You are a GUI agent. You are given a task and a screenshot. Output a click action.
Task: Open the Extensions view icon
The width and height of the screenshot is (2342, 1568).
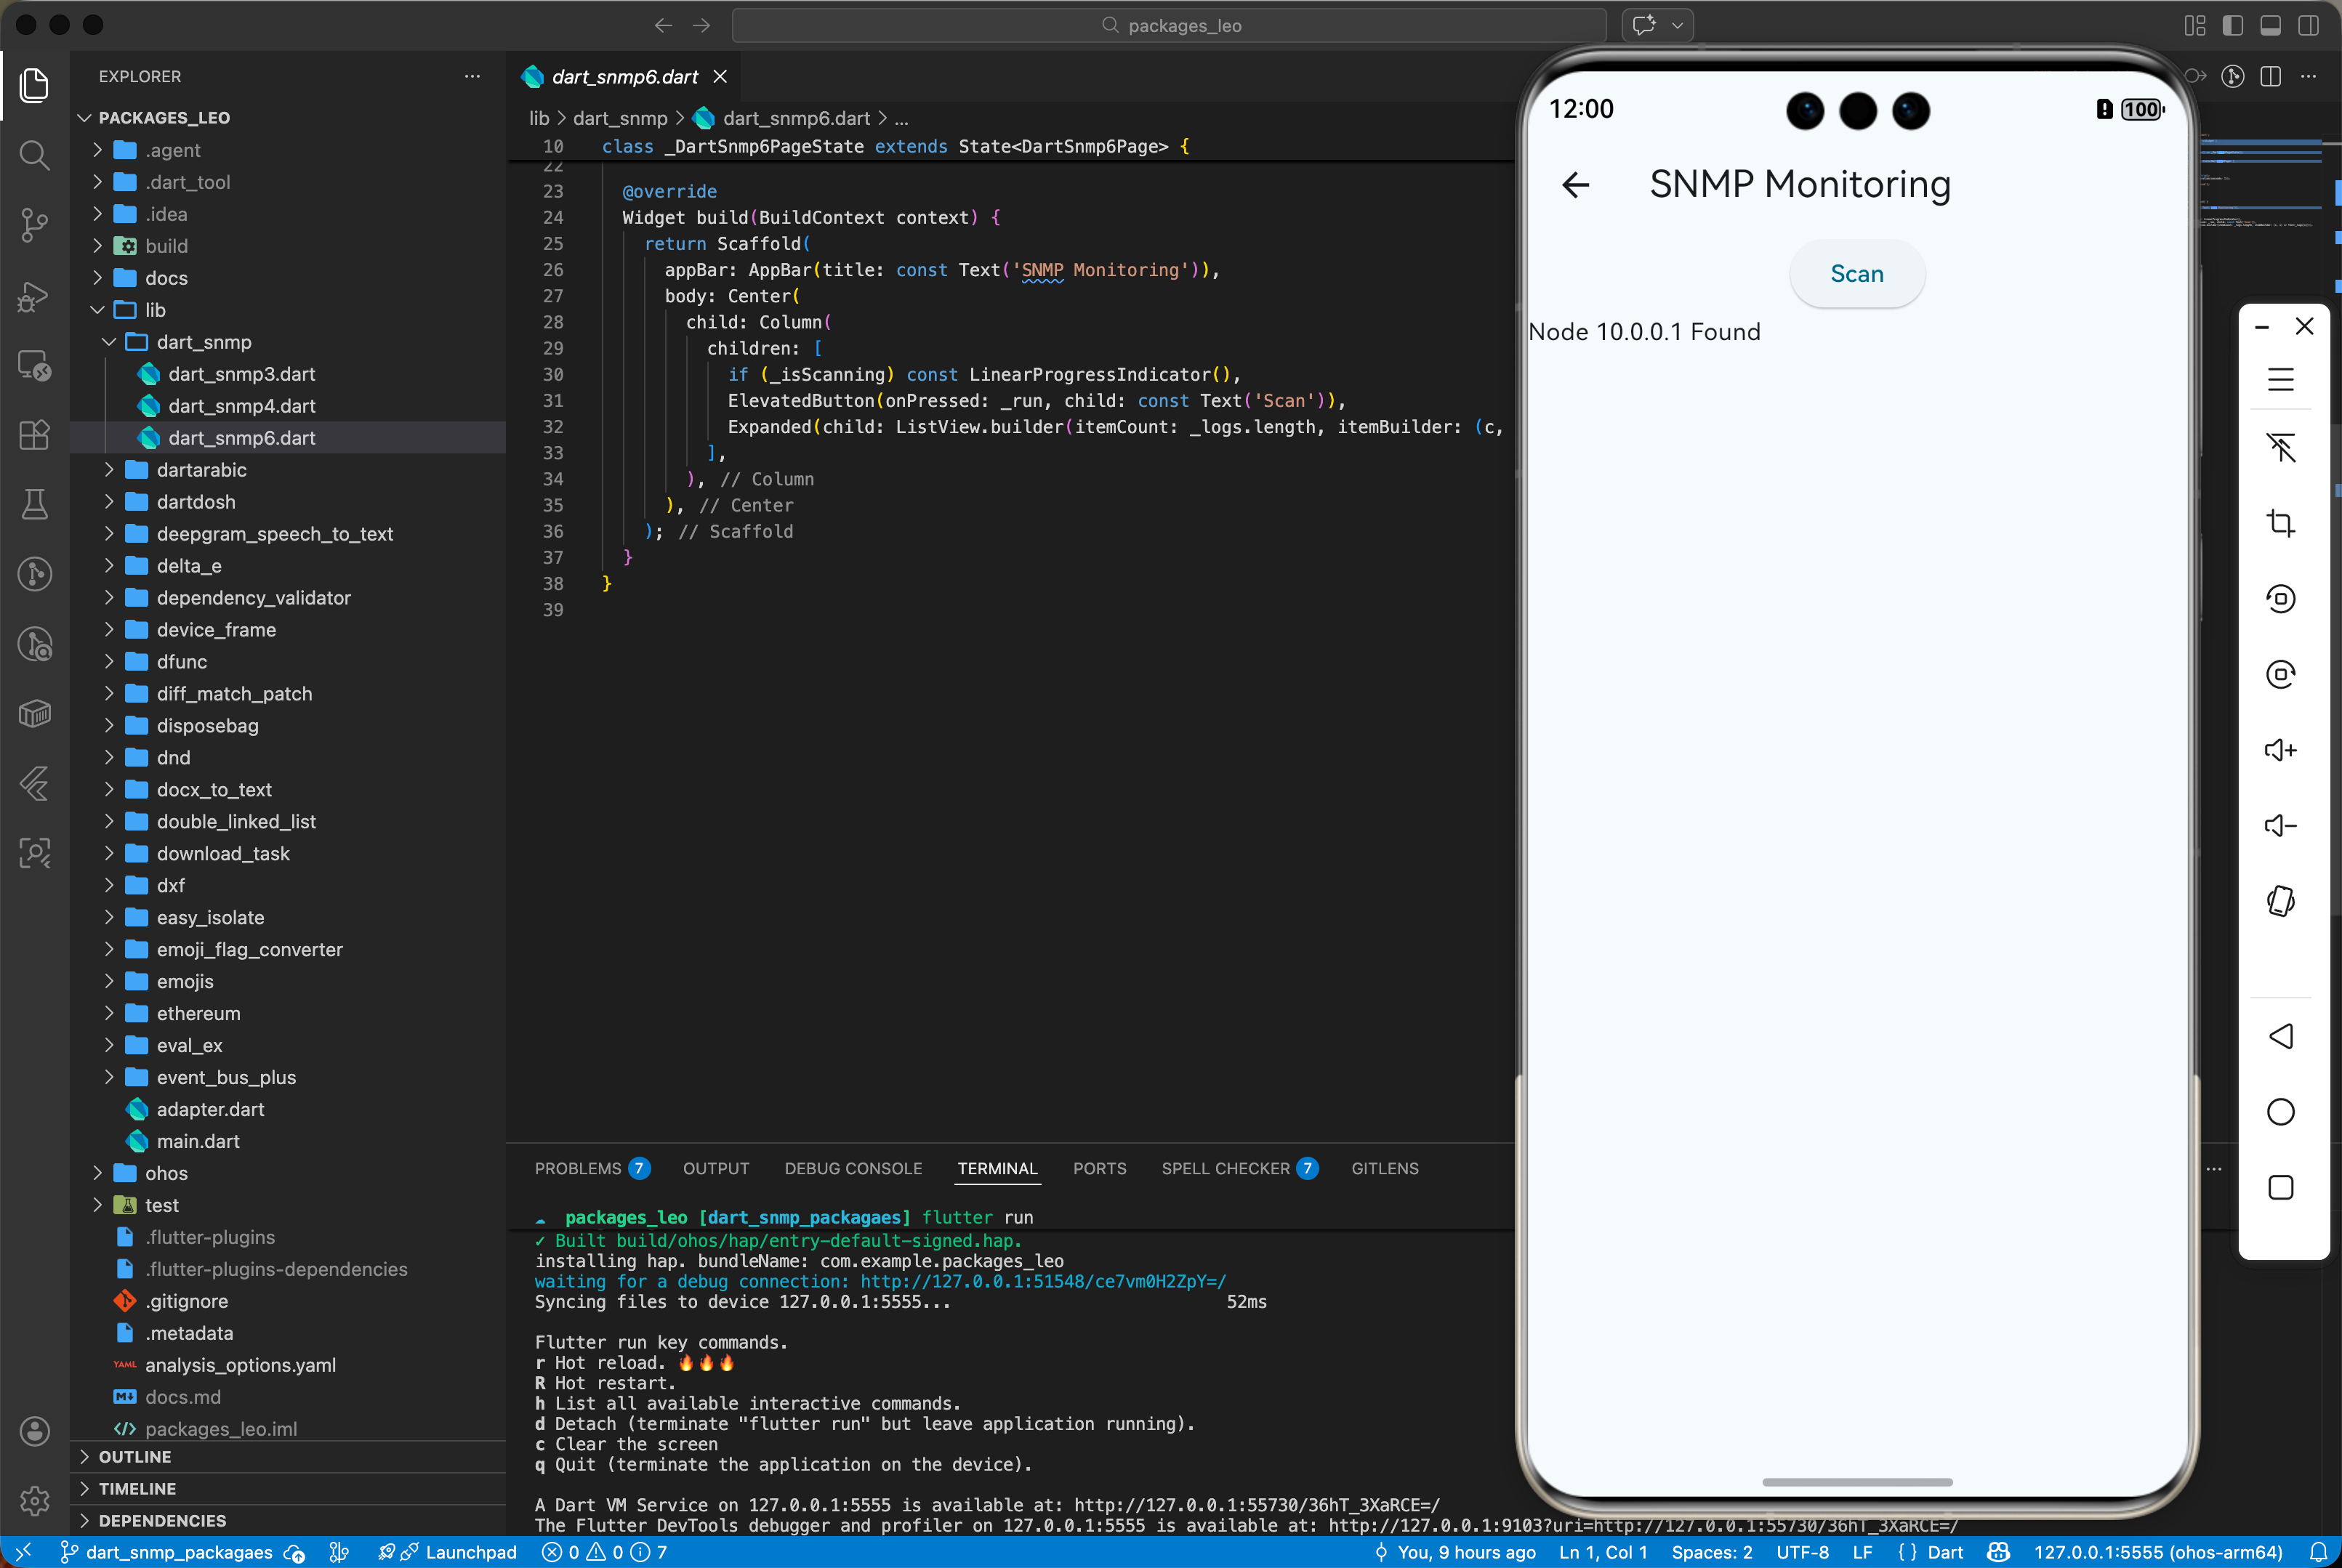[x=34, y=435]
